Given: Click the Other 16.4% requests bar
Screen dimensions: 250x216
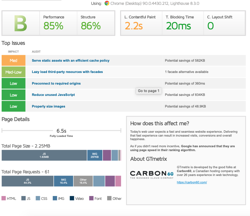Looking at the screenshot, I should tap(83, 181).
